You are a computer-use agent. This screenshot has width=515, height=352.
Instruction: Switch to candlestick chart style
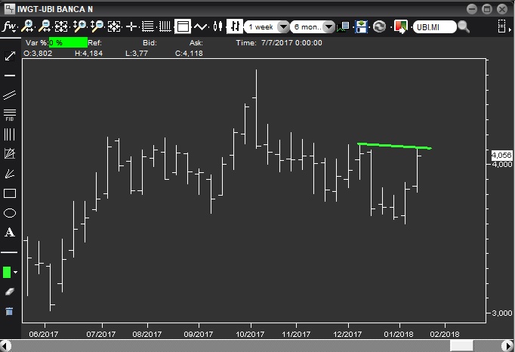pos(217,26)
